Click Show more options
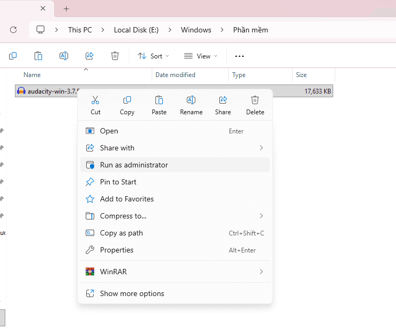The image size is (396, 329). tap(132, 293)
